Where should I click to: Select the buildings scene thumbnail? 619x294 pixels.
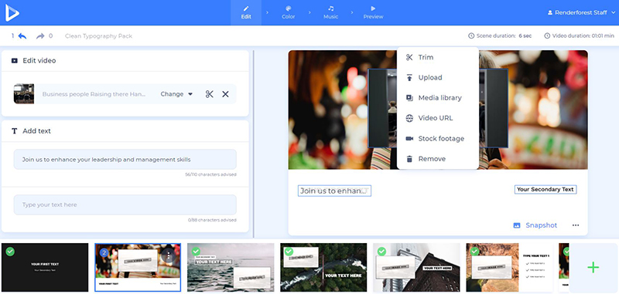click(x=416, y=267)
